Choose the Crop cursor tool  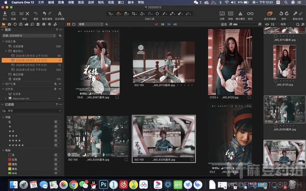pos(134,14)
